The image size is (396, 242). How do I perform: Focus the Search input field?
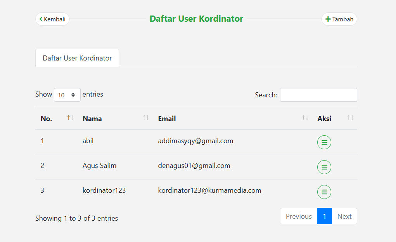pos(318,95)
